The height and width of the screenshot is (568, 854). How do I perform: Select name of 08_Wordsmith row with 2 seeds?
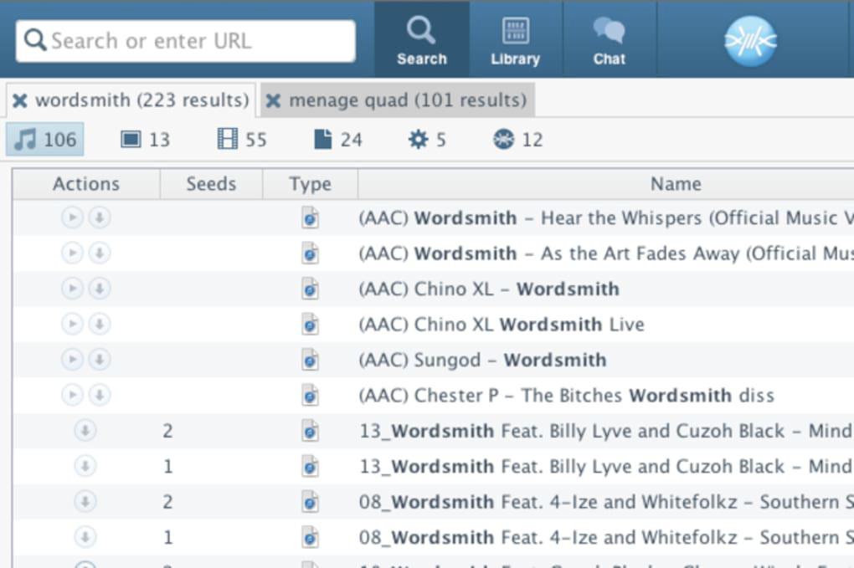tap(605, 502)
